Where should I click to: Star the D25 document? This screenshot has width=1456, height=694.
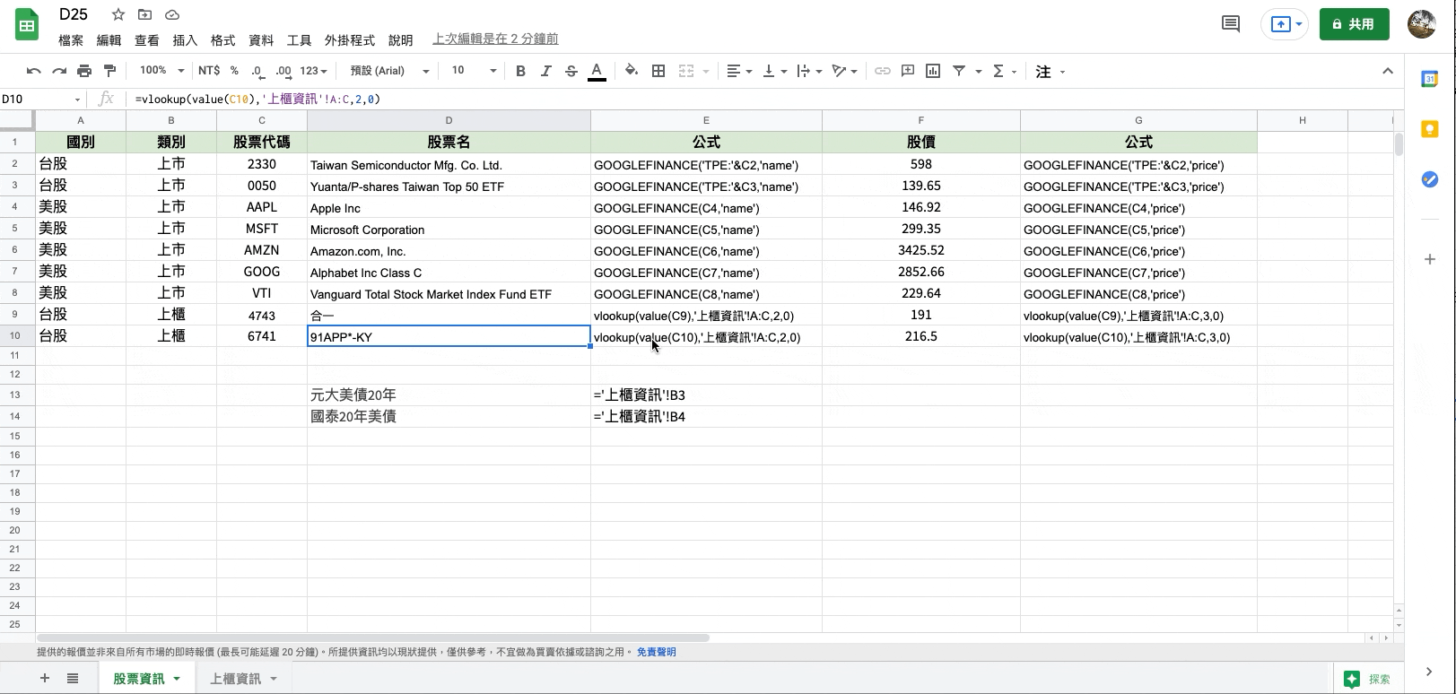(x=118, y=14)
